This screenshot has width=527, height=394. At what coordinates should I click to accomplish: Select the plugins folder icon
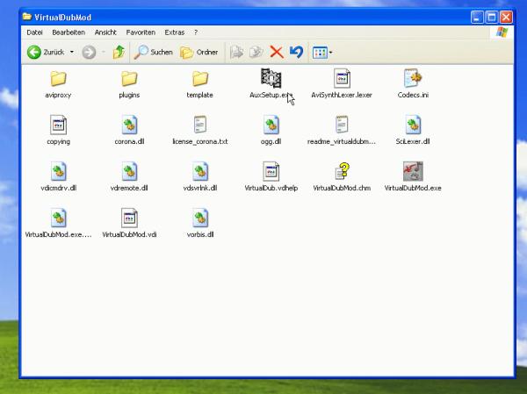pyautogui.click(x=129, y=78)
